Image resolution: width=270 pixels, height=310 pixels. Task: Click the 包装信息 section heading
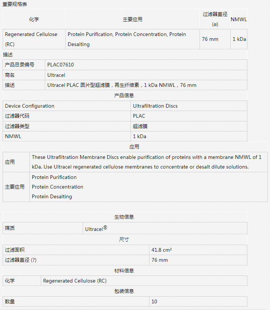(124, 291)
